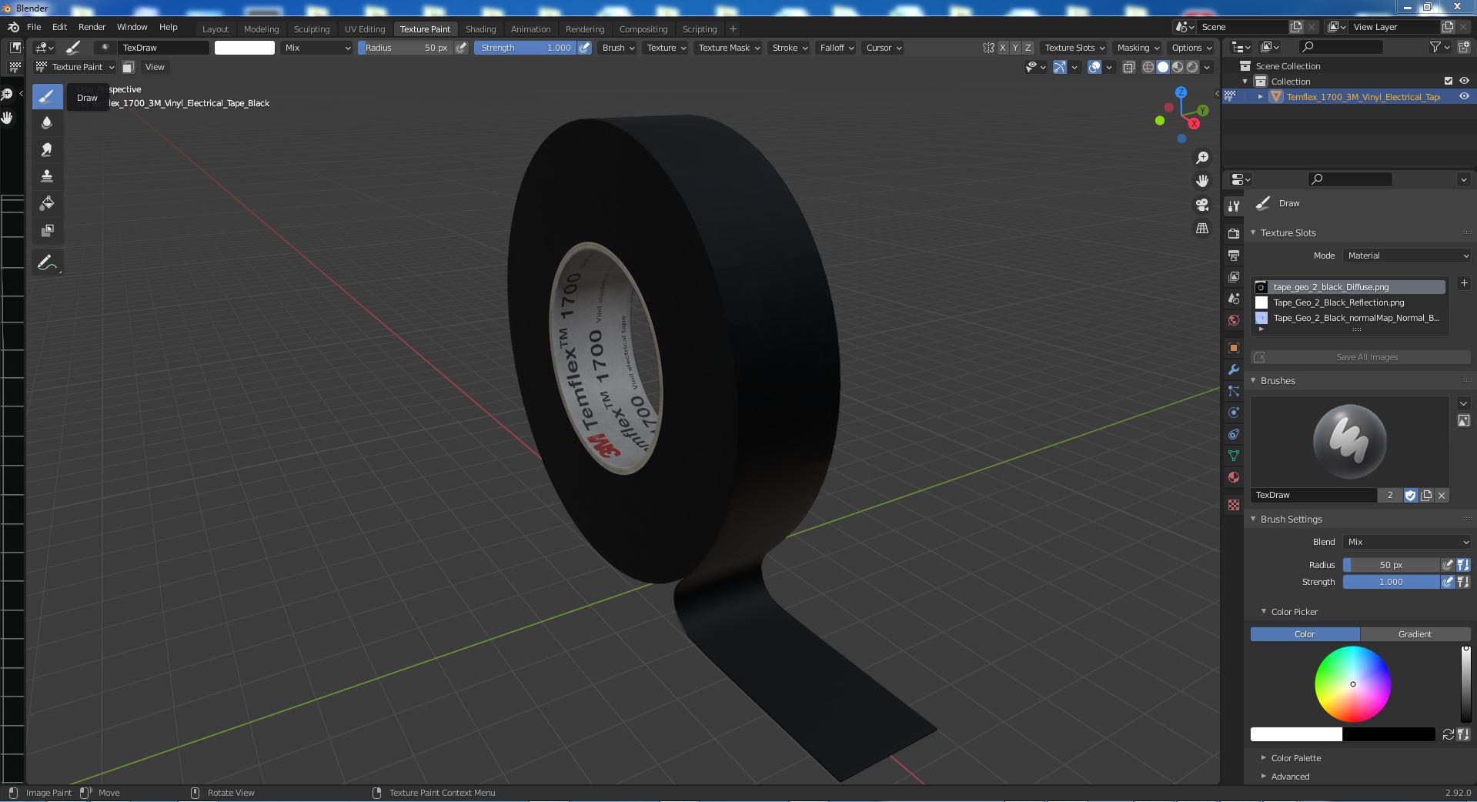Image resolution: width=1477 pixels, height=802 pixels.
Task: Add a new texture slot
Action: click(1463, 283)
